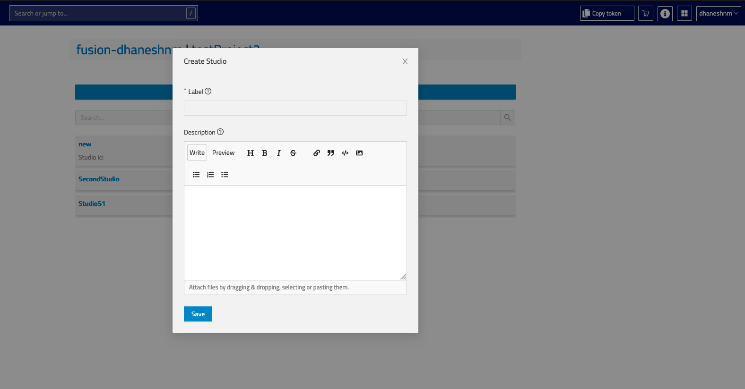Close the Create Studio dialog
Viewport: 745px width, 389px height.
[x=405, y=61]
